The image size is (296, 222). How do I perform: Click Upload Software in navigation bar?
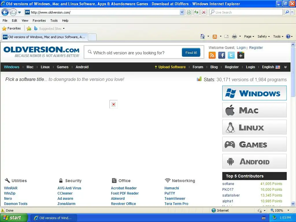[x=170, y=67]
